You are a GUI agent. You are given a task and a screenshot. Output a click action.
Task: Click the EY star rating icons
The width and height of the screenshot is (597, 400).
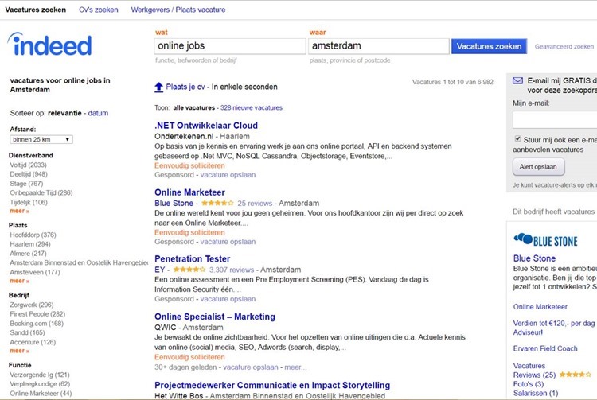tap(189, 270)
